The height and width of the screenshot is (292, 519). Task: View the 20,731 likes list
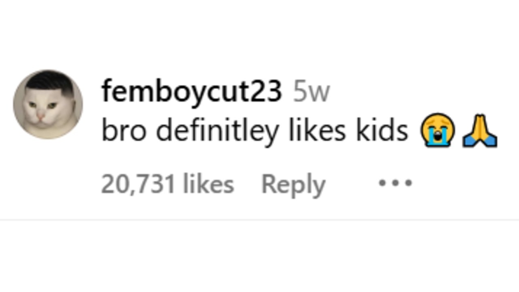pyautogui.click(x=167, y=184)
